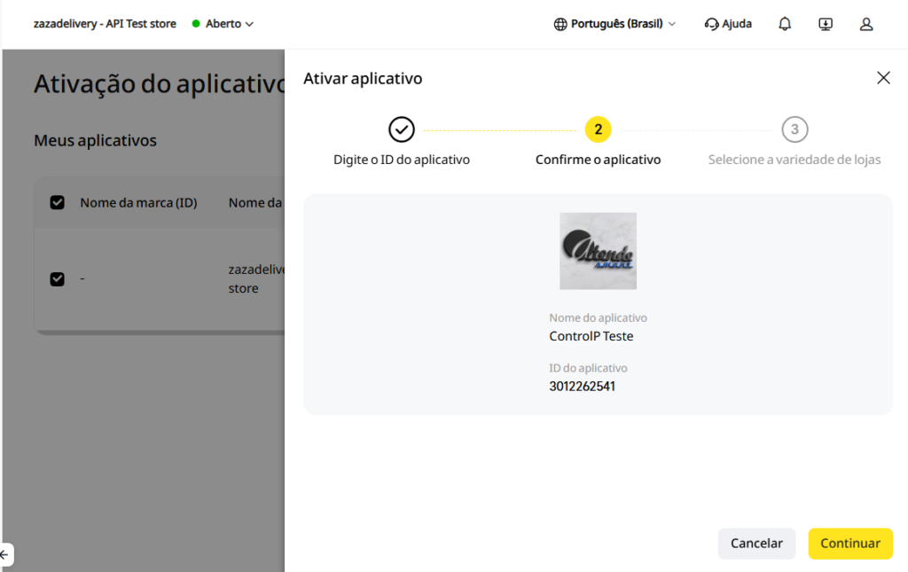The image size is (908, 572).
Task: Click the Selecione a variedade de lojas label
Action: pyautogui.click(x=794, y=160)
